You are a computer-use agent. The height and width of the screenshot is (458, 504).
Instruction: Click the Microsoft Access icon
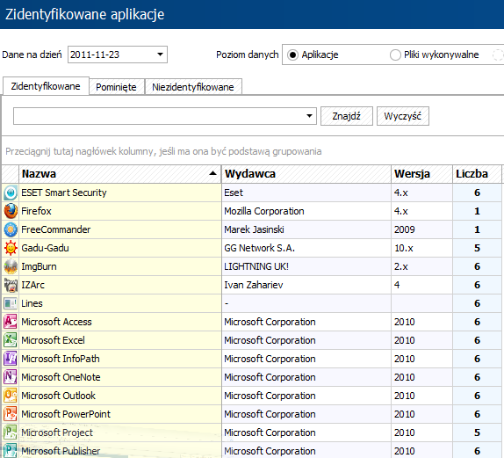pos(11,322)
